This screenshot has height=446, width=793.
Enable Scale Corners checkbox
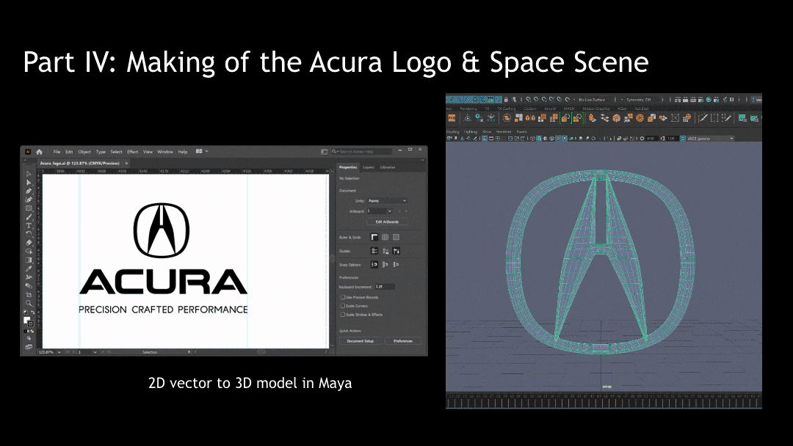pos(342,306)
